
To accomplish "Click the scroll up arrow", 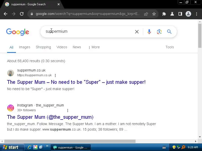I will click(x=200, y=22).
